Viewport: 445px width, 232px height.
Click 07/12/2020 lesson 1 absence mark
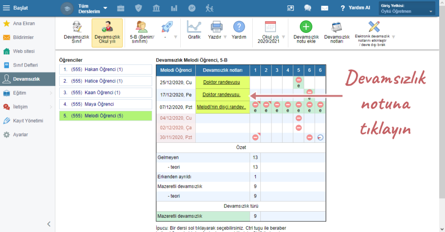click(255, 105)
